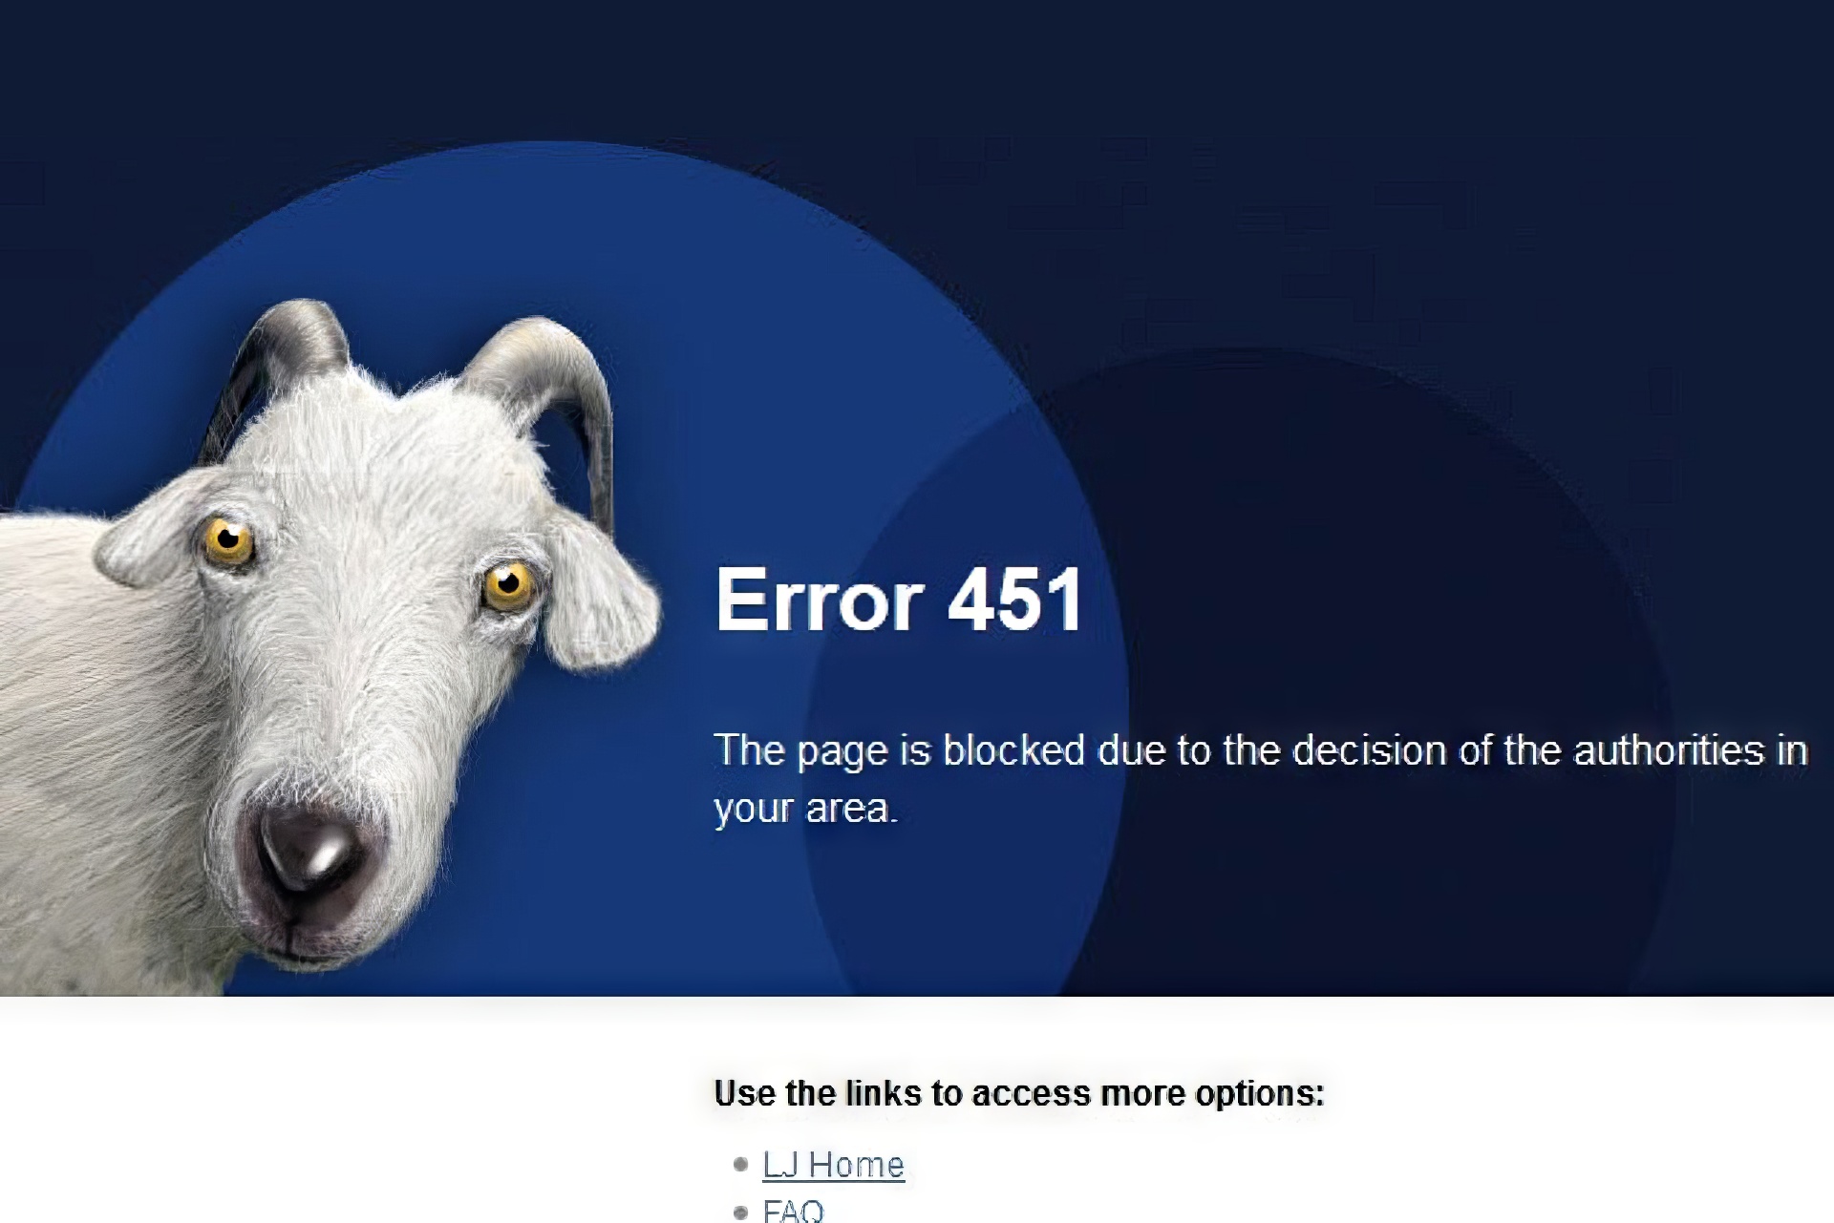Screen dimensions: 1834x1223
Task: Click the word "authorities" in the message
Action: click(x=1669, y=750)
